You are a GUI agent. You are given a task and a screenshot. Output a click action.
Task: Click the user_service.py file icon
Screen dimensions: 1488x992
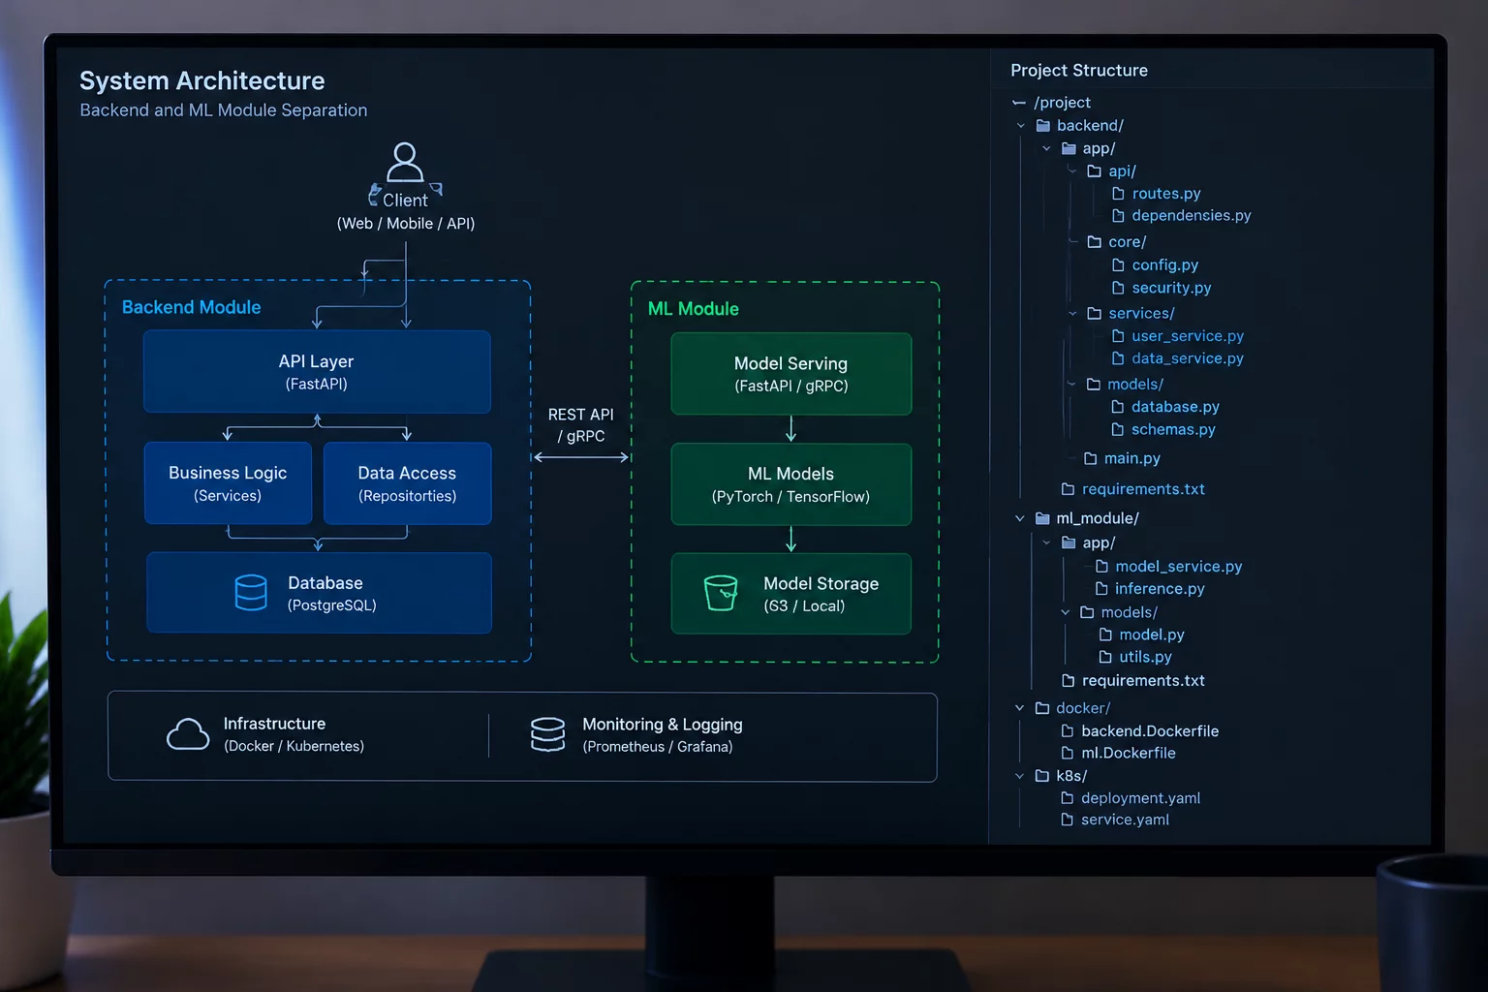click(x=1118, y=336)
